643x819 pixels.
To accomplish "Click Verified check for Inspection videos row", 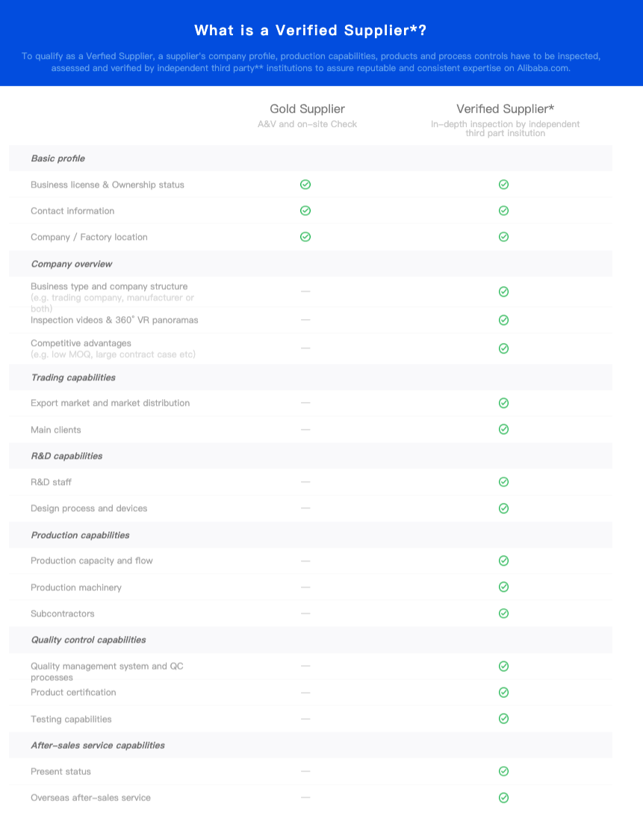I will [x=503, y=320].
